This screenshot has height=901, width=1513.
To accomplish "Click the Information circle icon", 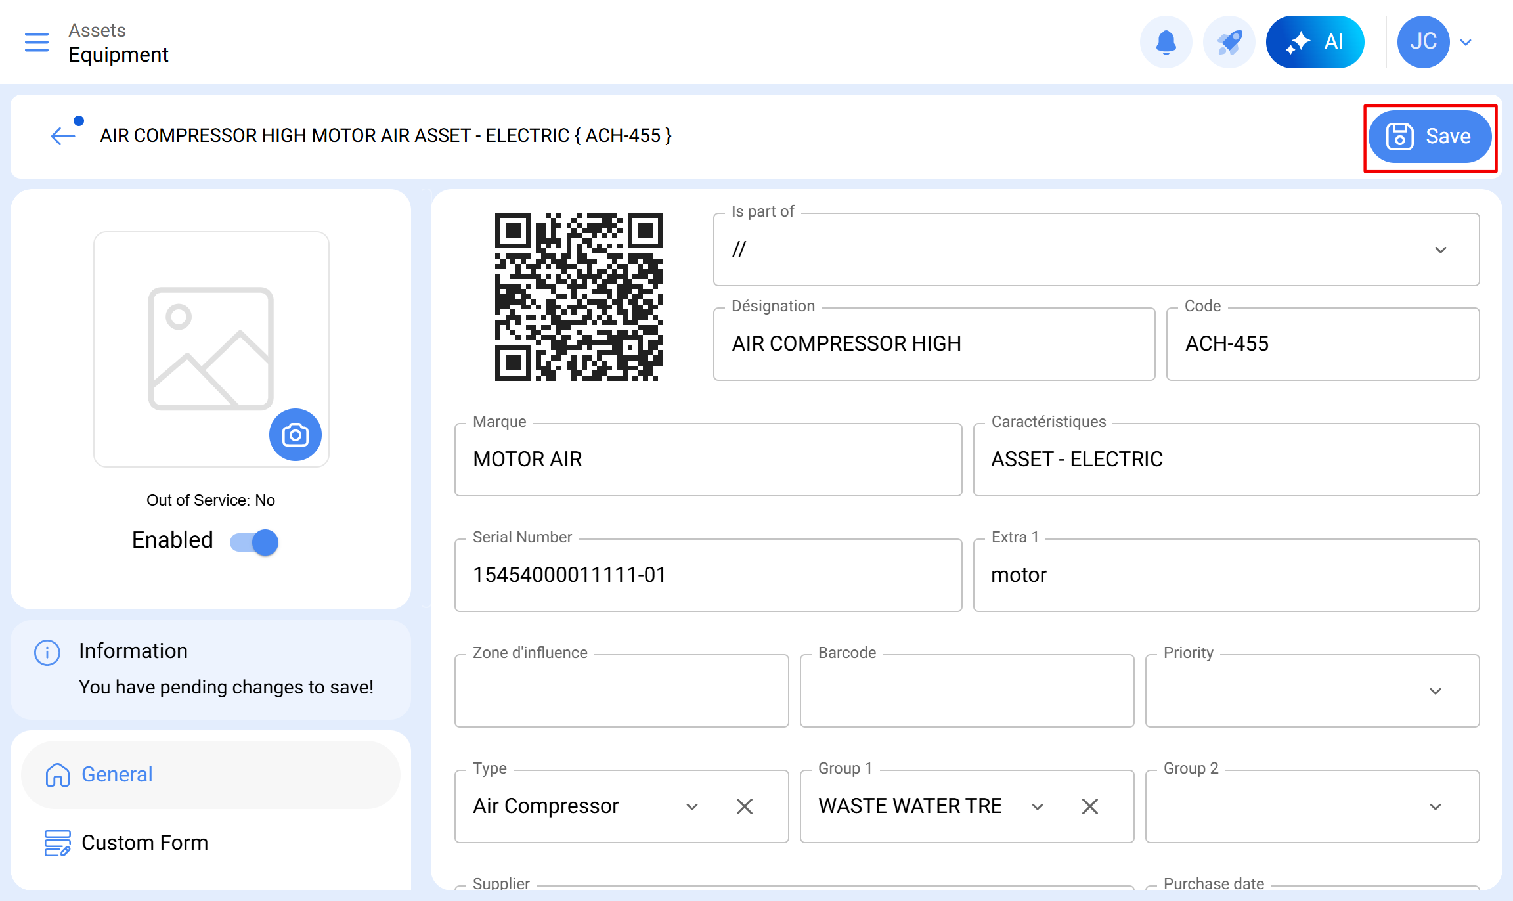I will pos(47,652).
